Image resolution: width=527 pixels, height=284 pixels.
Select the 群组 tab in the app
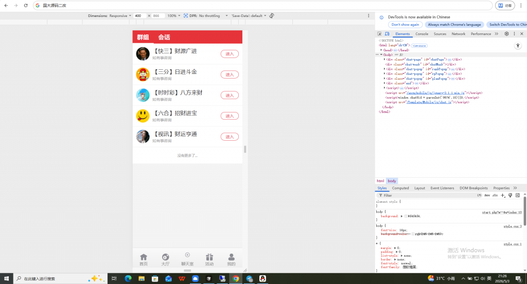pos(143,37)
